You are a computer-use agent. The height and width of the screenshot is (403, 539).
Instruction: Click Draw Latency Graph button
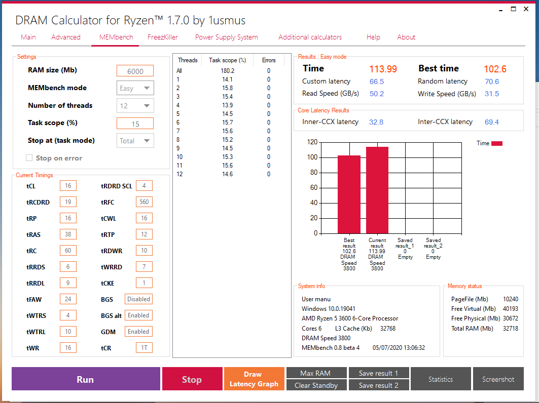point(254,379)
